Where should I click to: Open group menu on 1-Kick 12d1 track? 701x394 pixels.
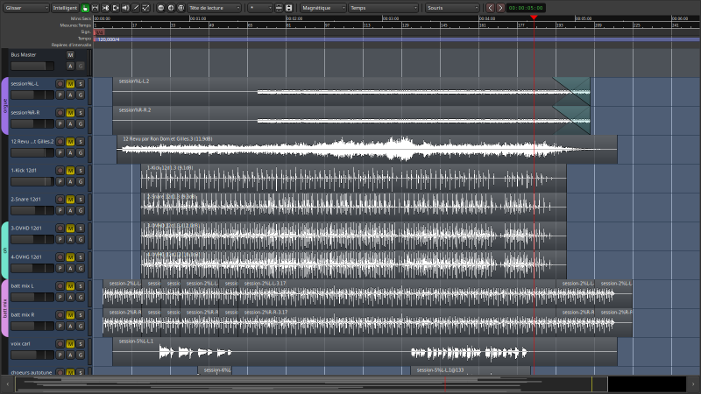click(x=81, y=182)
